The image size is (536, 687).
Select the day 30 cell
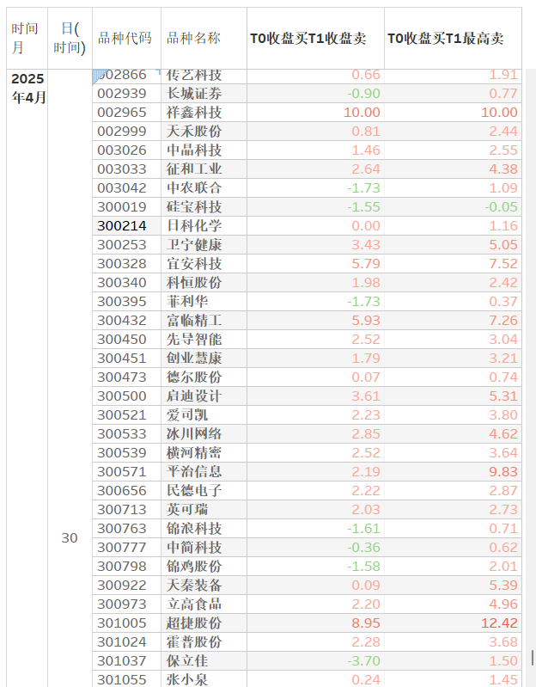point(70,537)
